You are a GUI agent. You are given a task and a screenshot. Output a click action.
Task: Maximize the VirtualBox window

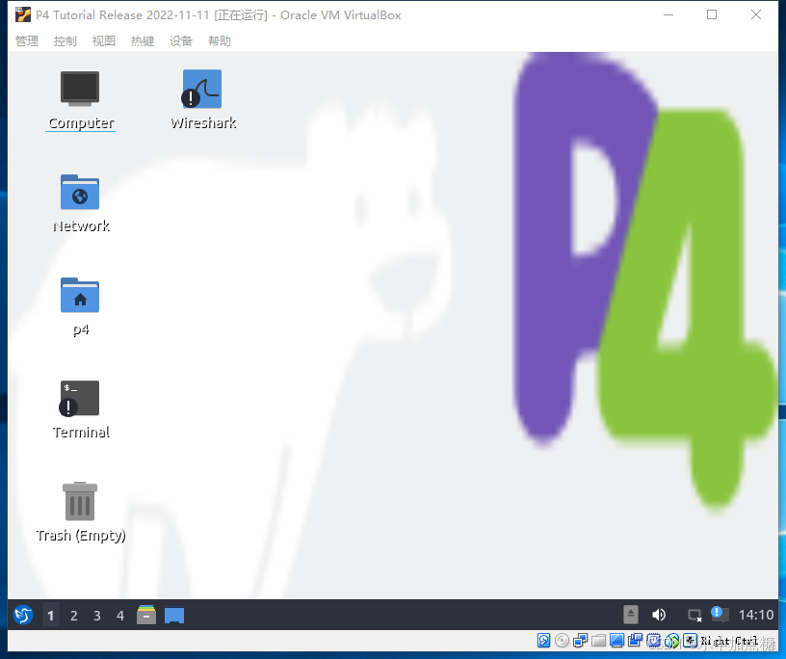coord(712,14)
